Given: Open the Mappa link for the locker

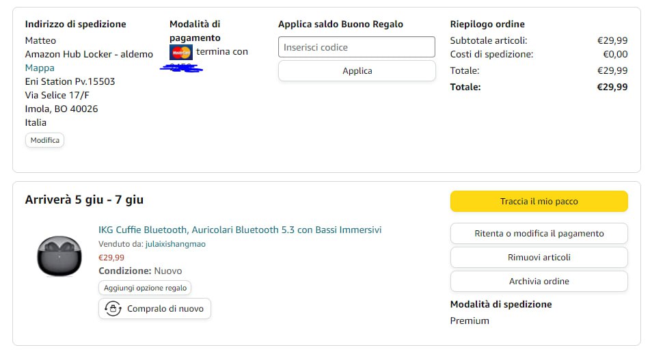Looking at the screenshot, I should [40, 68].
